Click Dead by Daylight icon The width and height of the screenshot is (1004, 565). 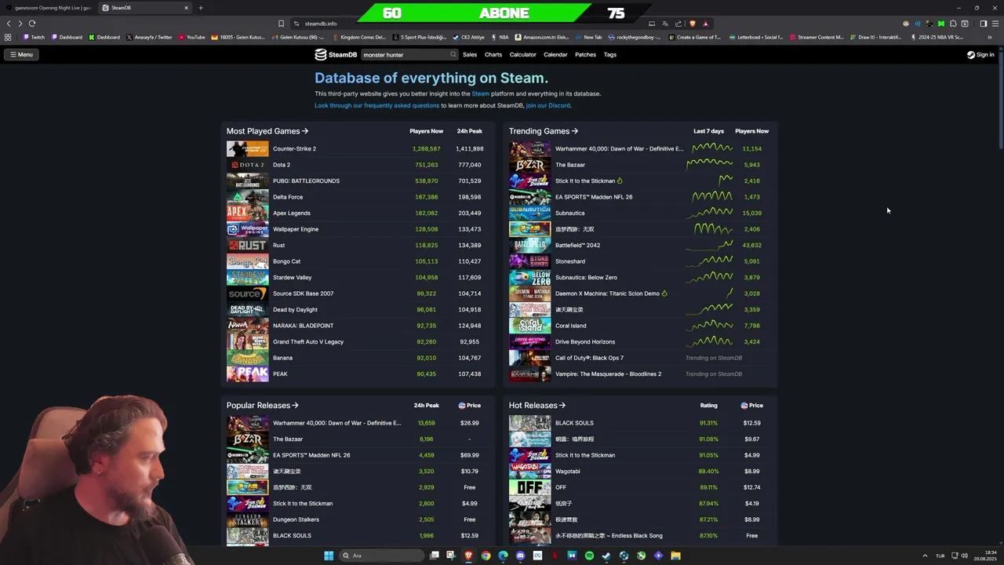pos(247,309)
